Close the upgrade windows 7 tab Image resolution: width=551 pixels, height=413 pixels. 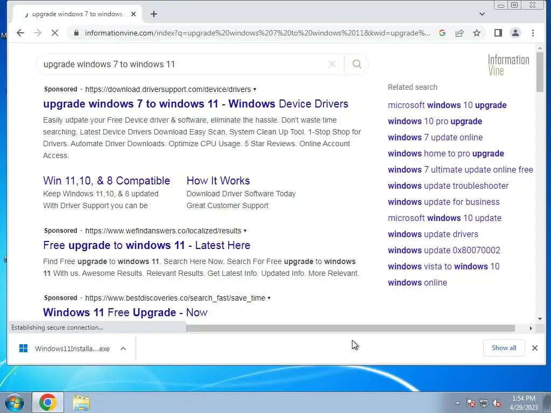coord(133,14)
